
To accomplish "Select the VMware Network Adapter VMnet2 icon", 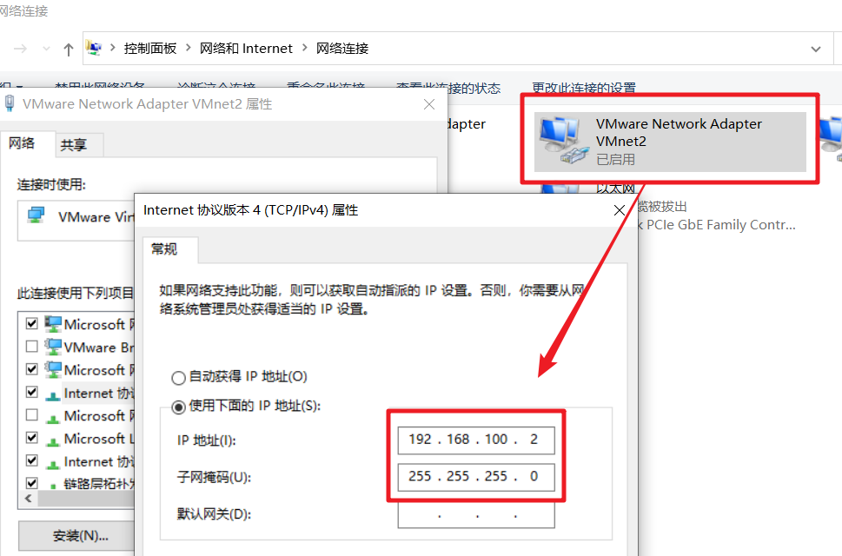I will tap(563, 141).
